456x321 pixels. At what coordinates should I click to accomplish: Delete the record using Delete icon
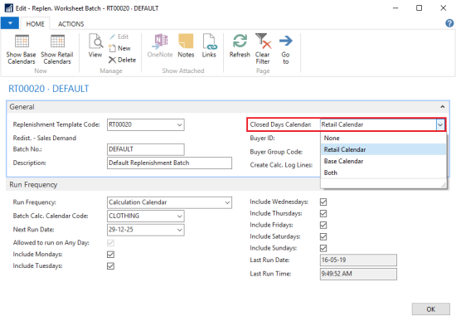click(x=122, y=60)
